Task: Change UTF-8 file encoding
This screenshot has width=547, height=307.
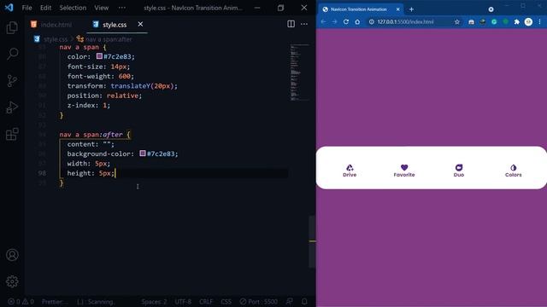Action: [x=183, y=302]
